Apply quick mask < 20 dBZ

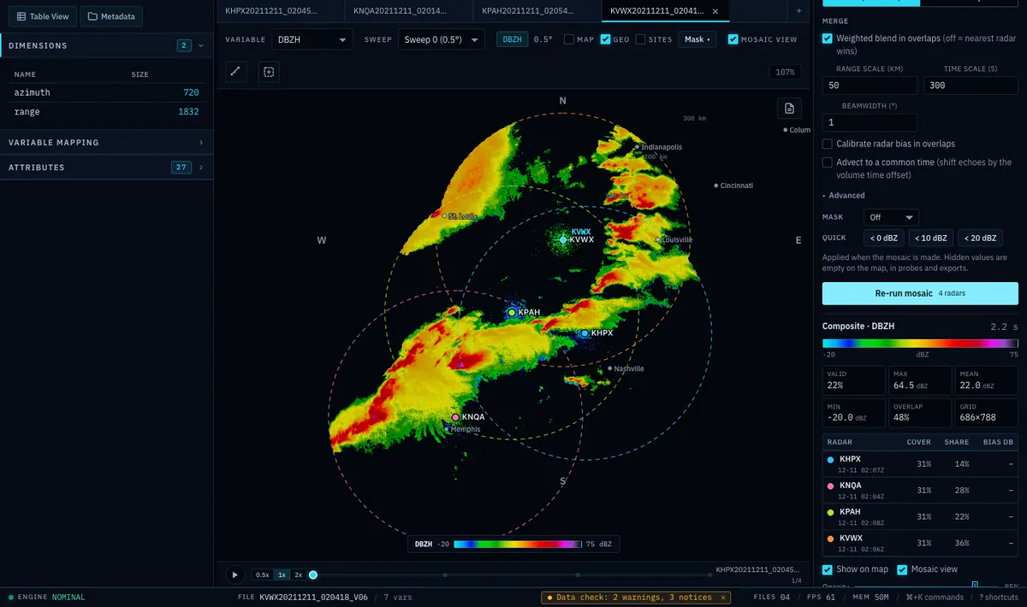pyautogui.click(x=980, y=238)
